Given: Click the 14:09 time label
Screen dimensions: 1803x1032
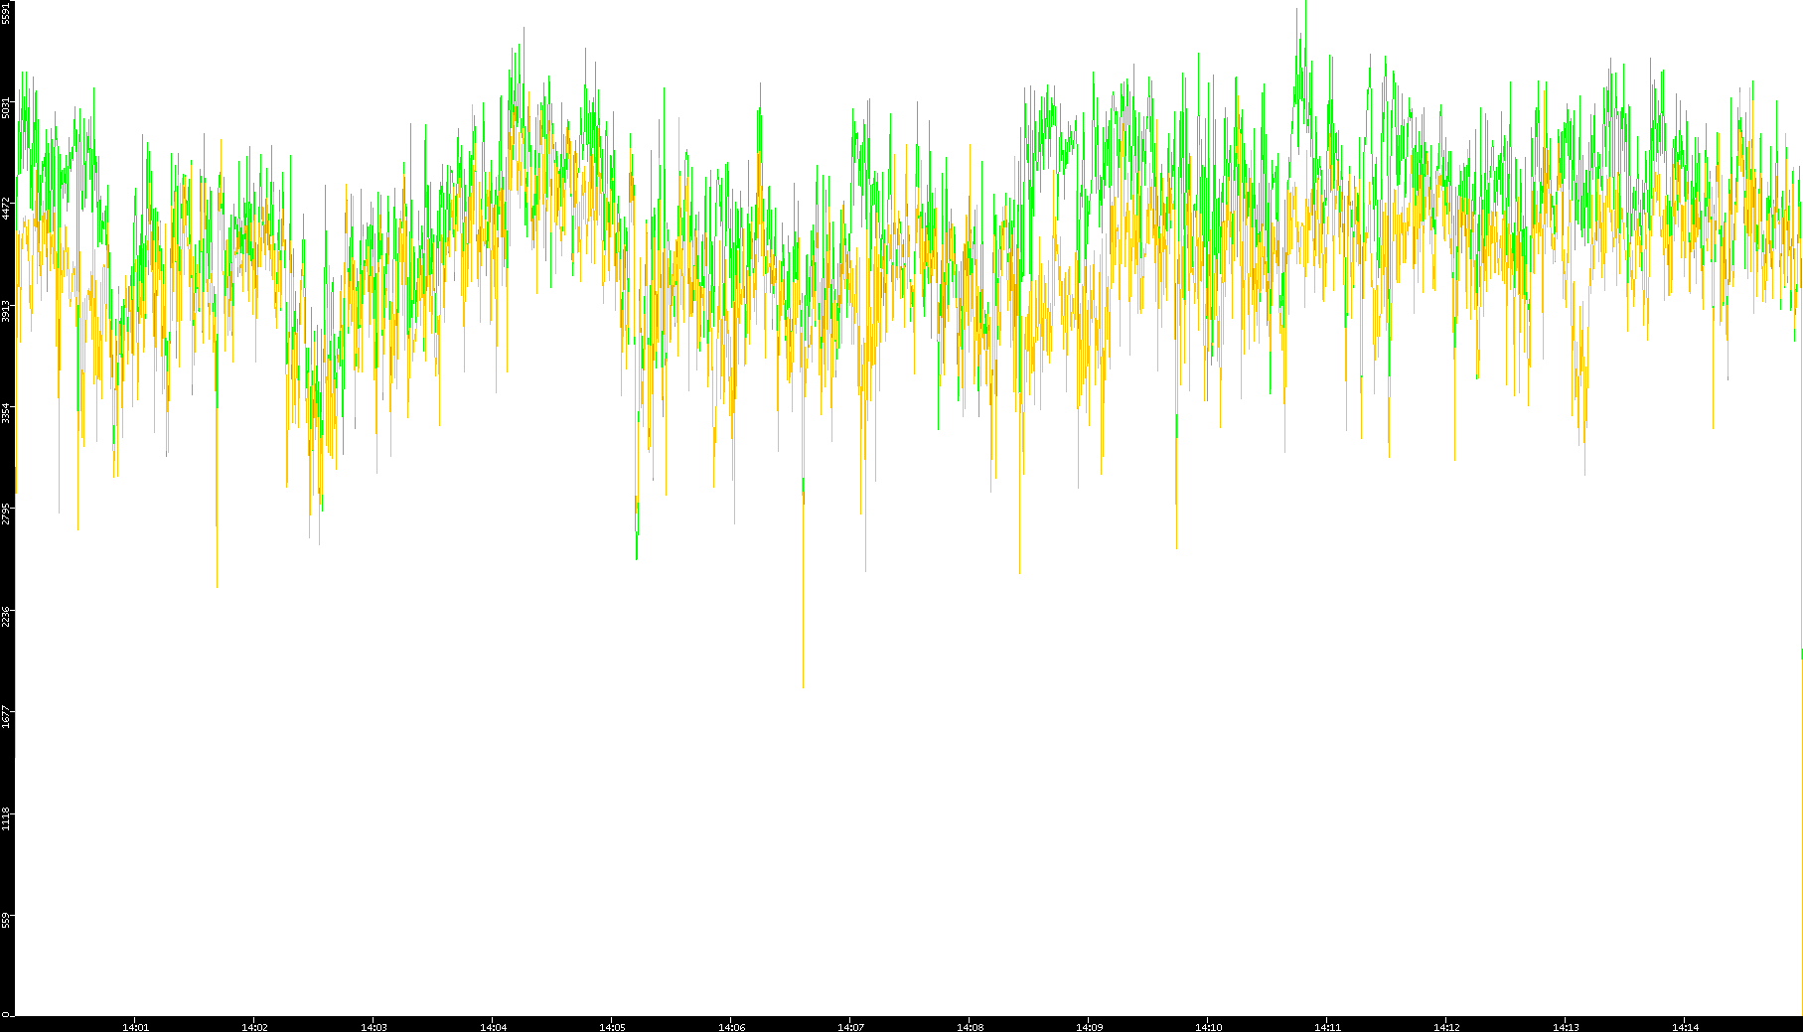Looking at the screenshot, I should tap(1089, 1027).
